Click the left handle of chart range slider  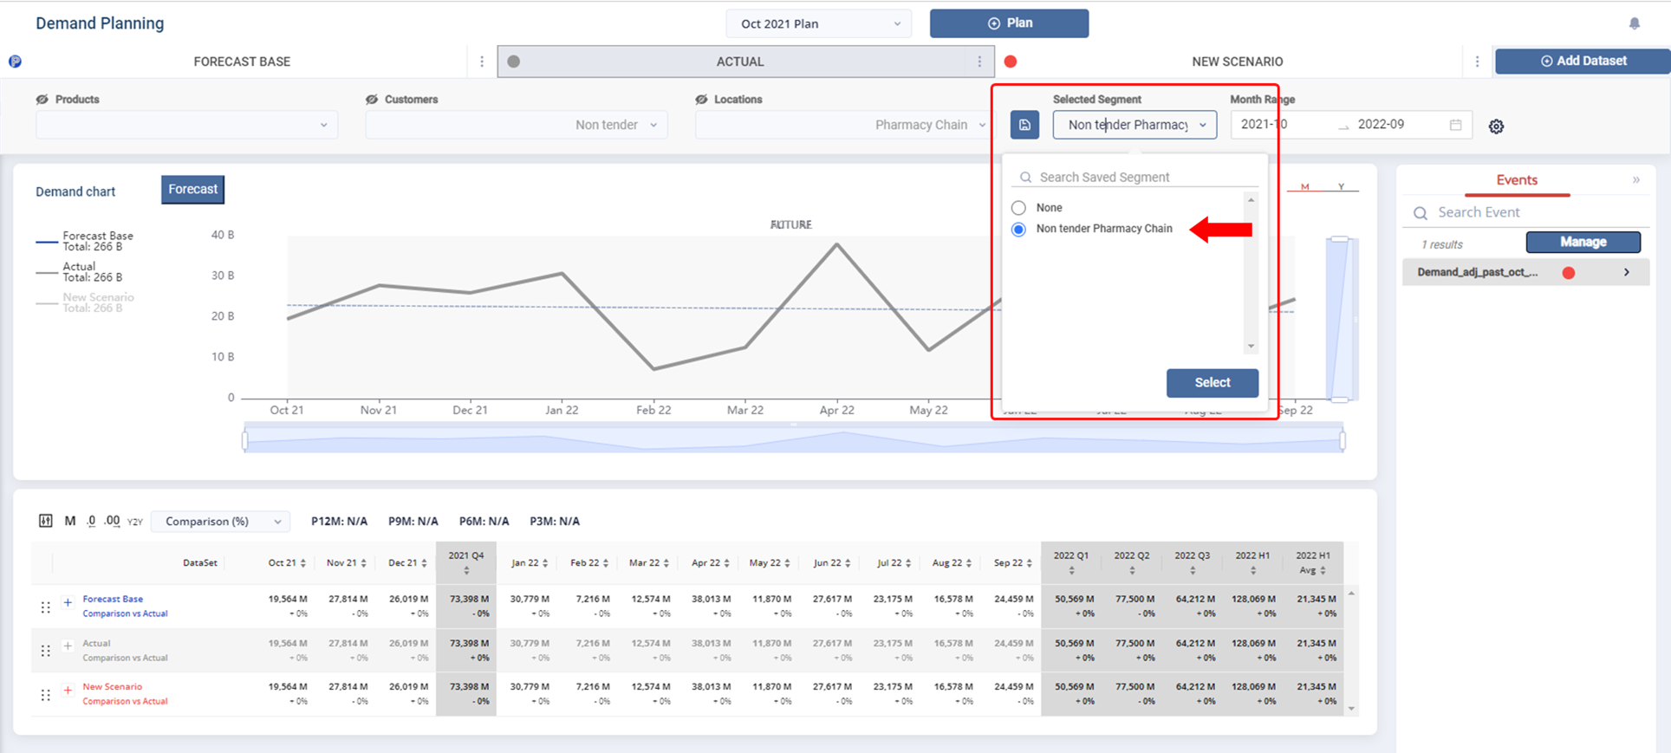click(245, 441)
